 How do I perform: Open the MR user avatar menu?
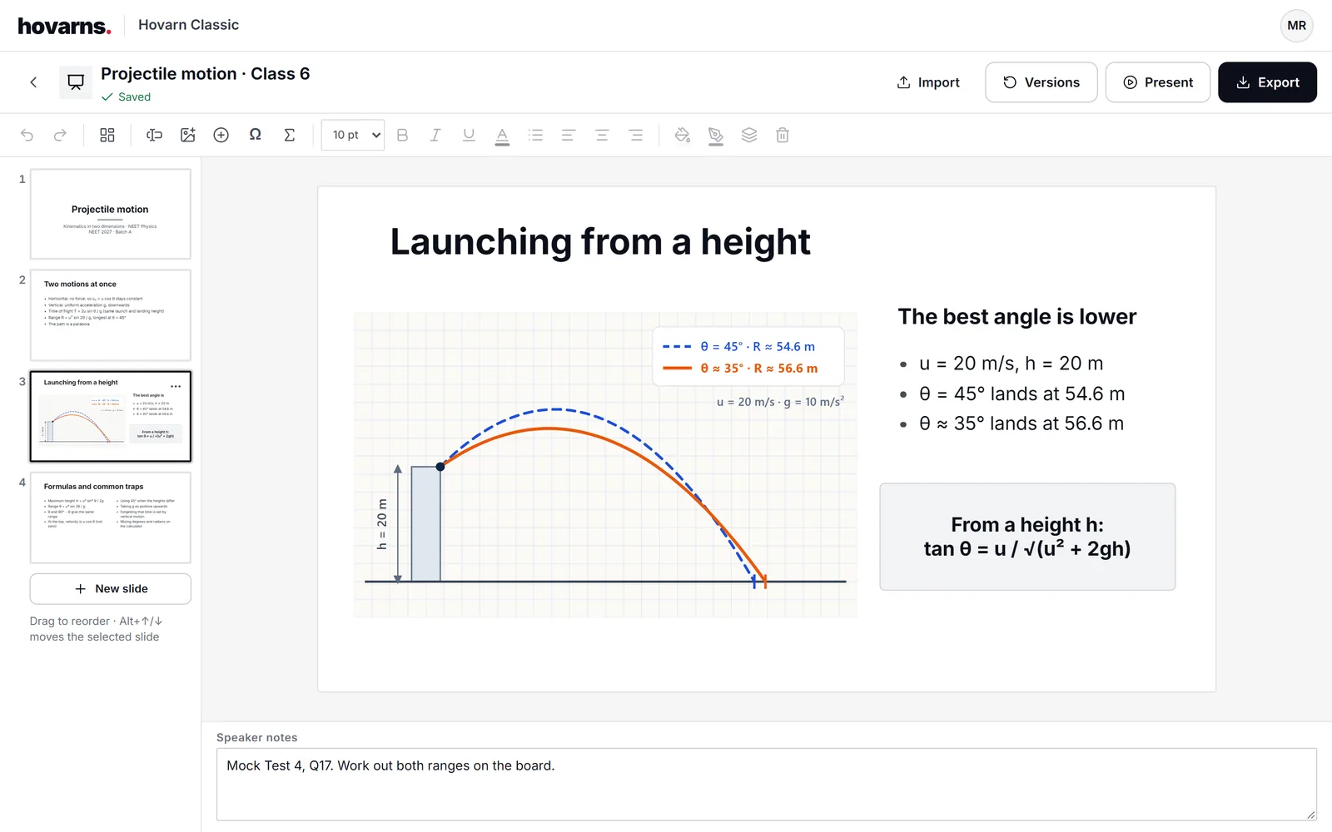point(1296,26)
